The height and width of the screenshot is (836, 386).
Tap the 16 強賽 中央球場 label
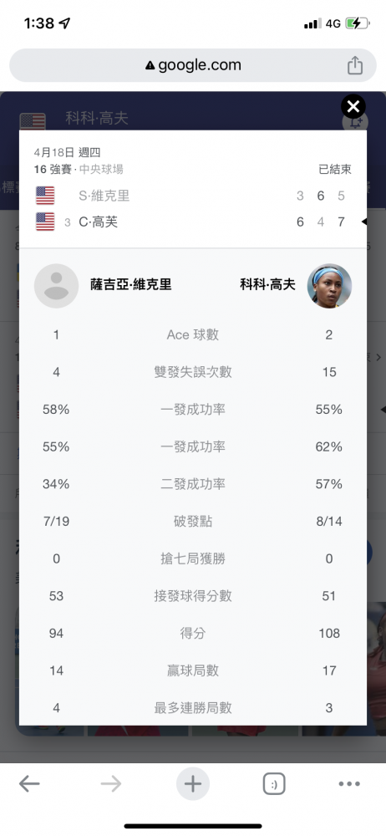79,170
